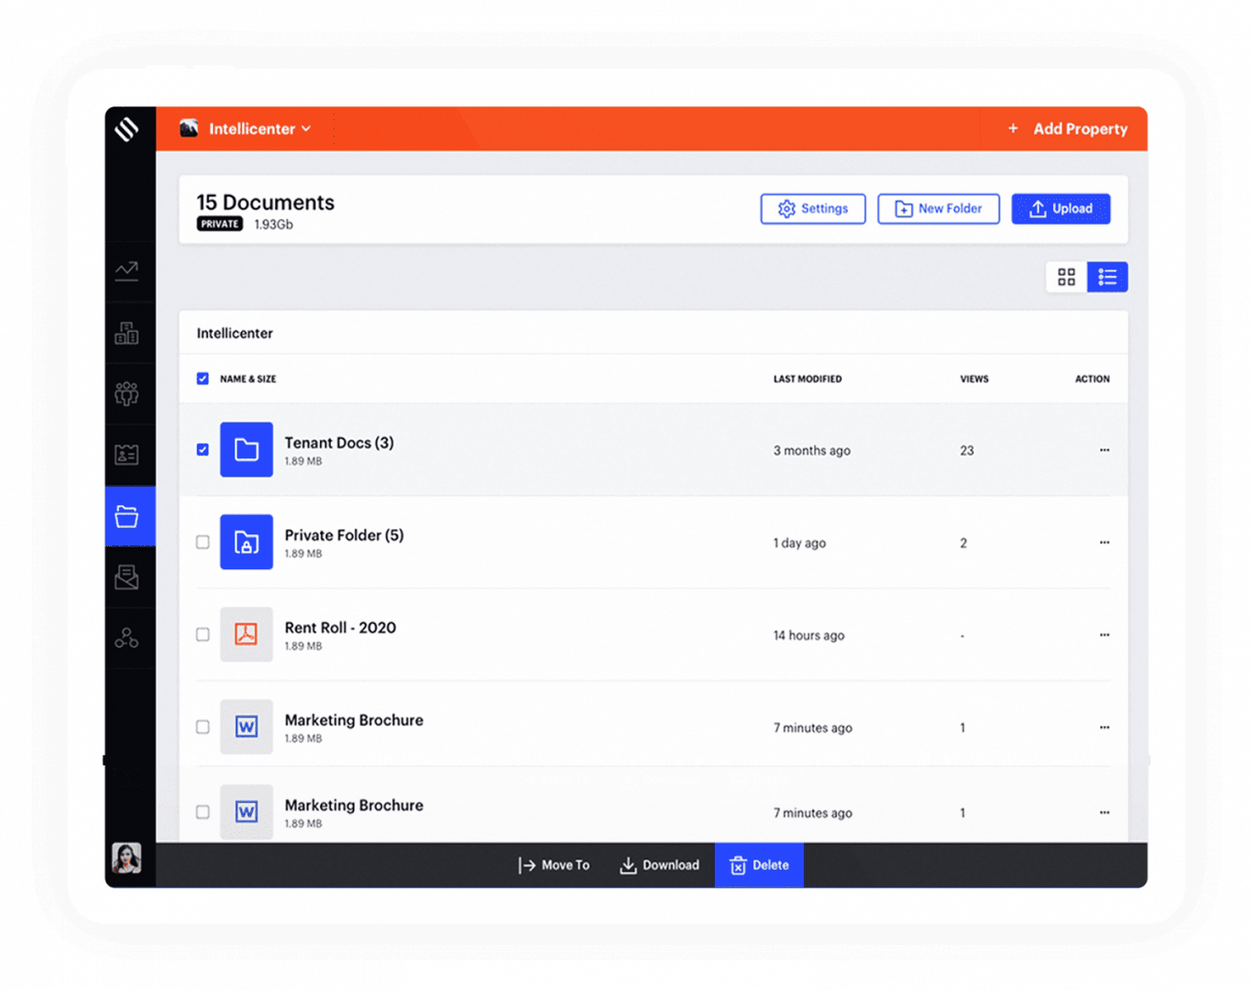Click "14 hours ago" modified date
The image size is (1252, 990).
tap(808, 635)
